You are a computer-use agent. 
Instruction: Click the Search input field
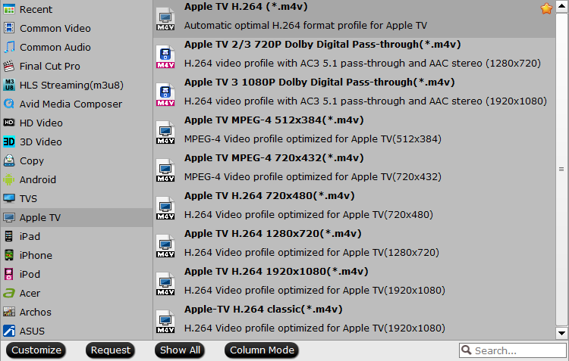pos(513,350)
